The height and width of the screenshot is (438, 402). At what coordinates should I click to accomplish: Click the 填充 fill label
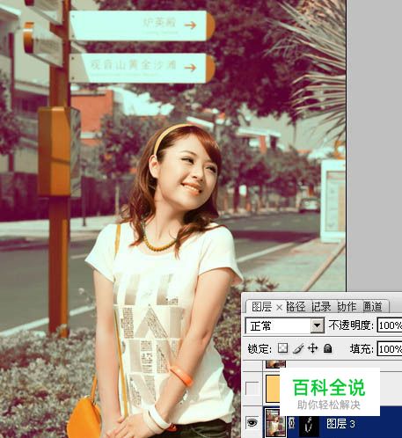[x=362, y=349]
